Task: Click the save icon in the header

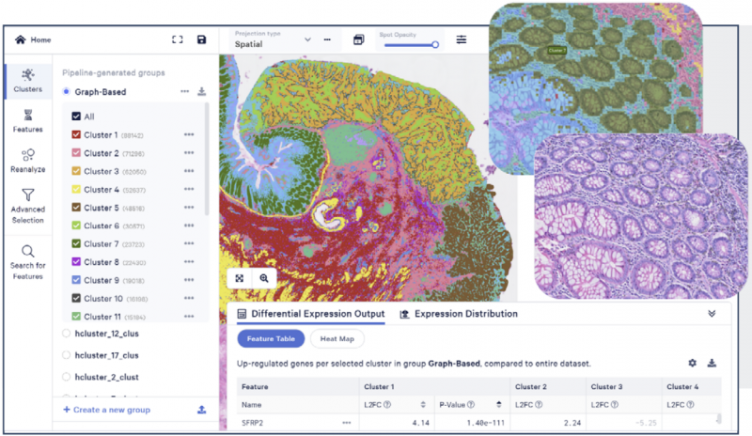Action: click(201, 39)
